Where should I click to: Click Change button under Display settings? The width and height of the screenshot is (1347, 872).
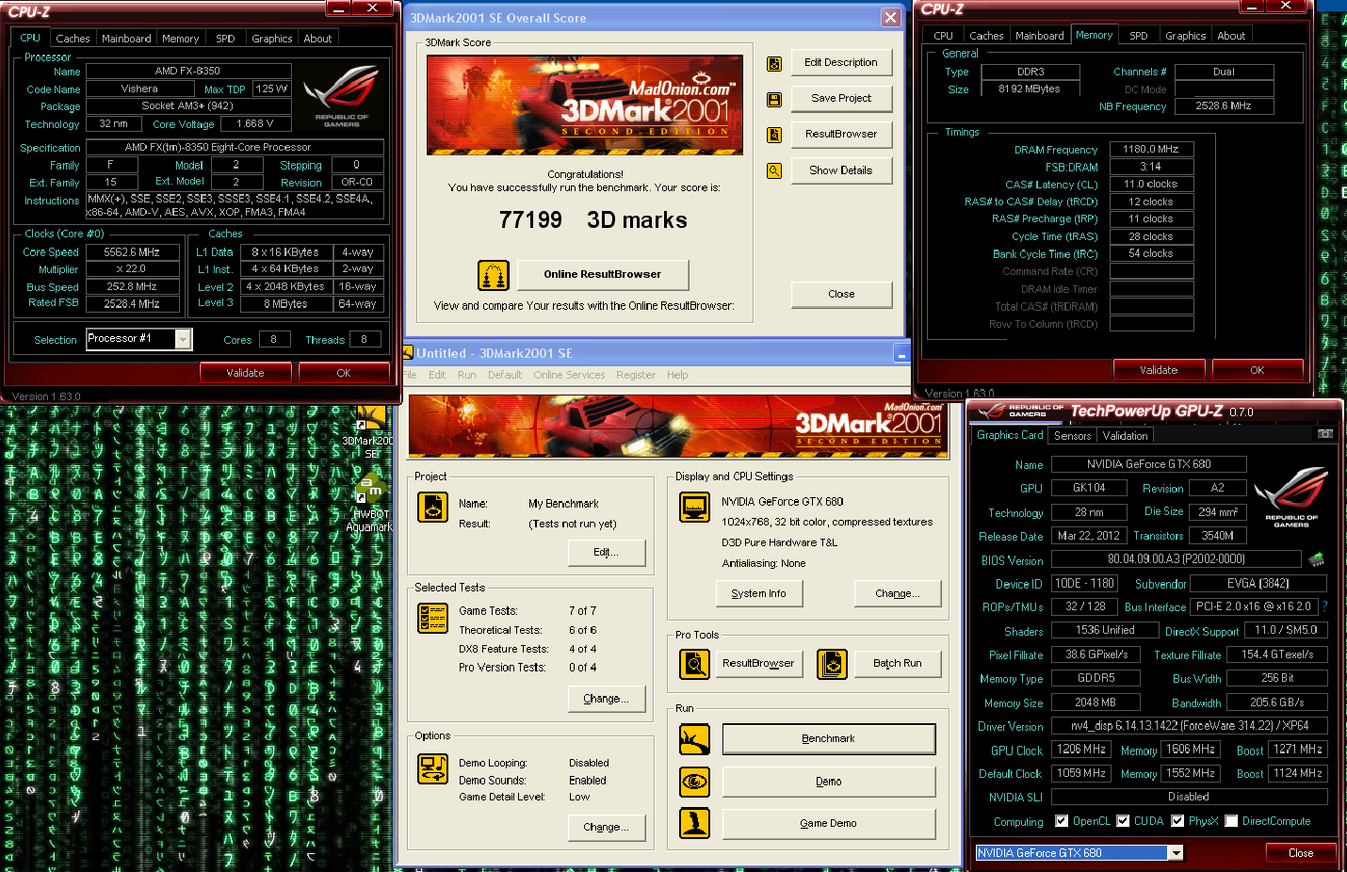coord(897,593)
